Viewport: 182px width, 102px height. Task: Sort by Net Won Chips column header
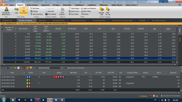tap(35, 29)
